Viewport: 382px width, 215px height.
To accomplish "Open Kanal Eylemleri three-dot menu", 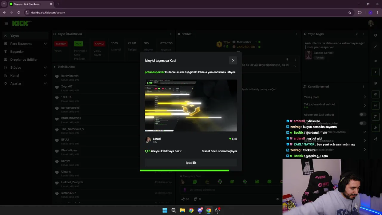I will tap(363, 87).
